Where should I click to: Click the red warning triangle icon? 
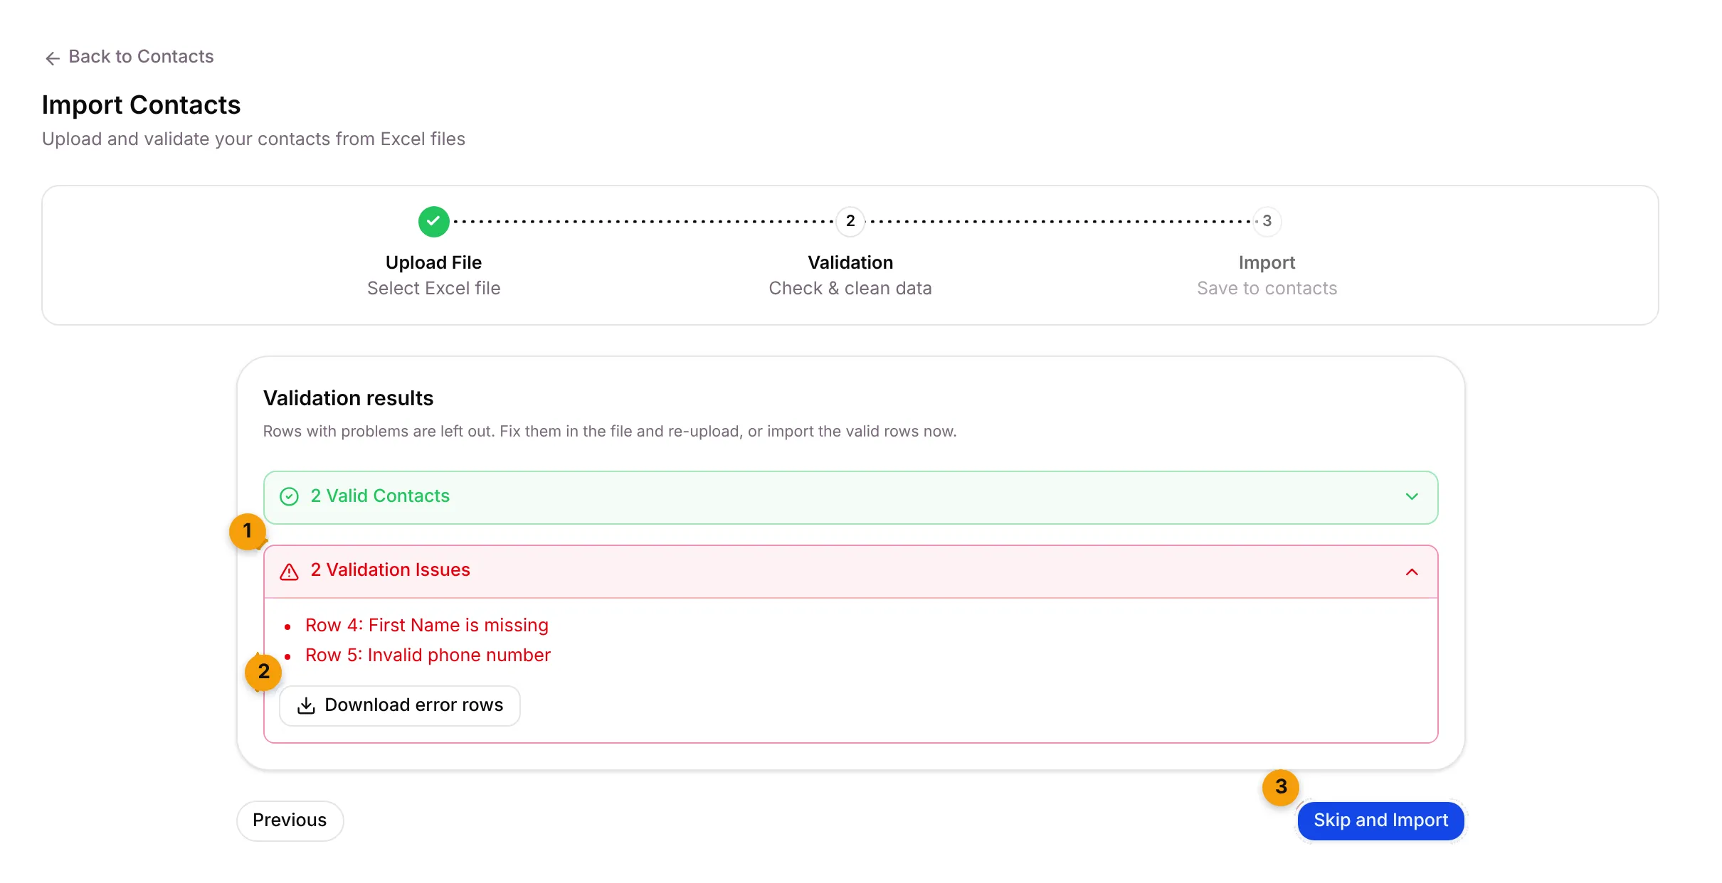tap(289, 571)
